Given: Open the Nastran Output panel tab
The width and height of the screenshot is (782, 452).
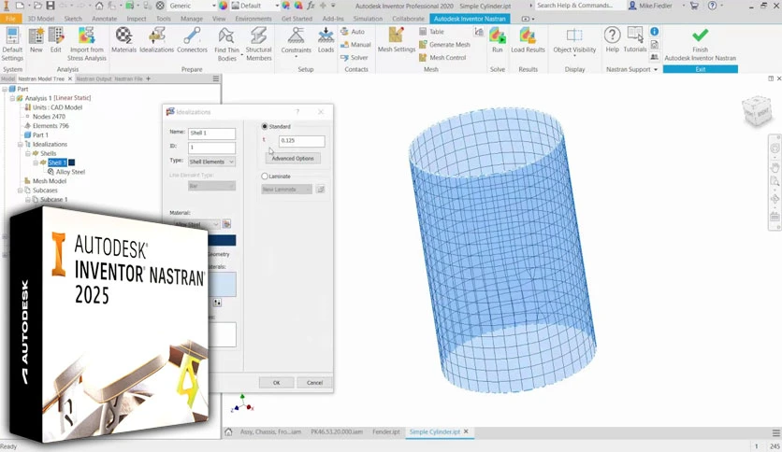Looking at the screenshot, I should 94,78.
